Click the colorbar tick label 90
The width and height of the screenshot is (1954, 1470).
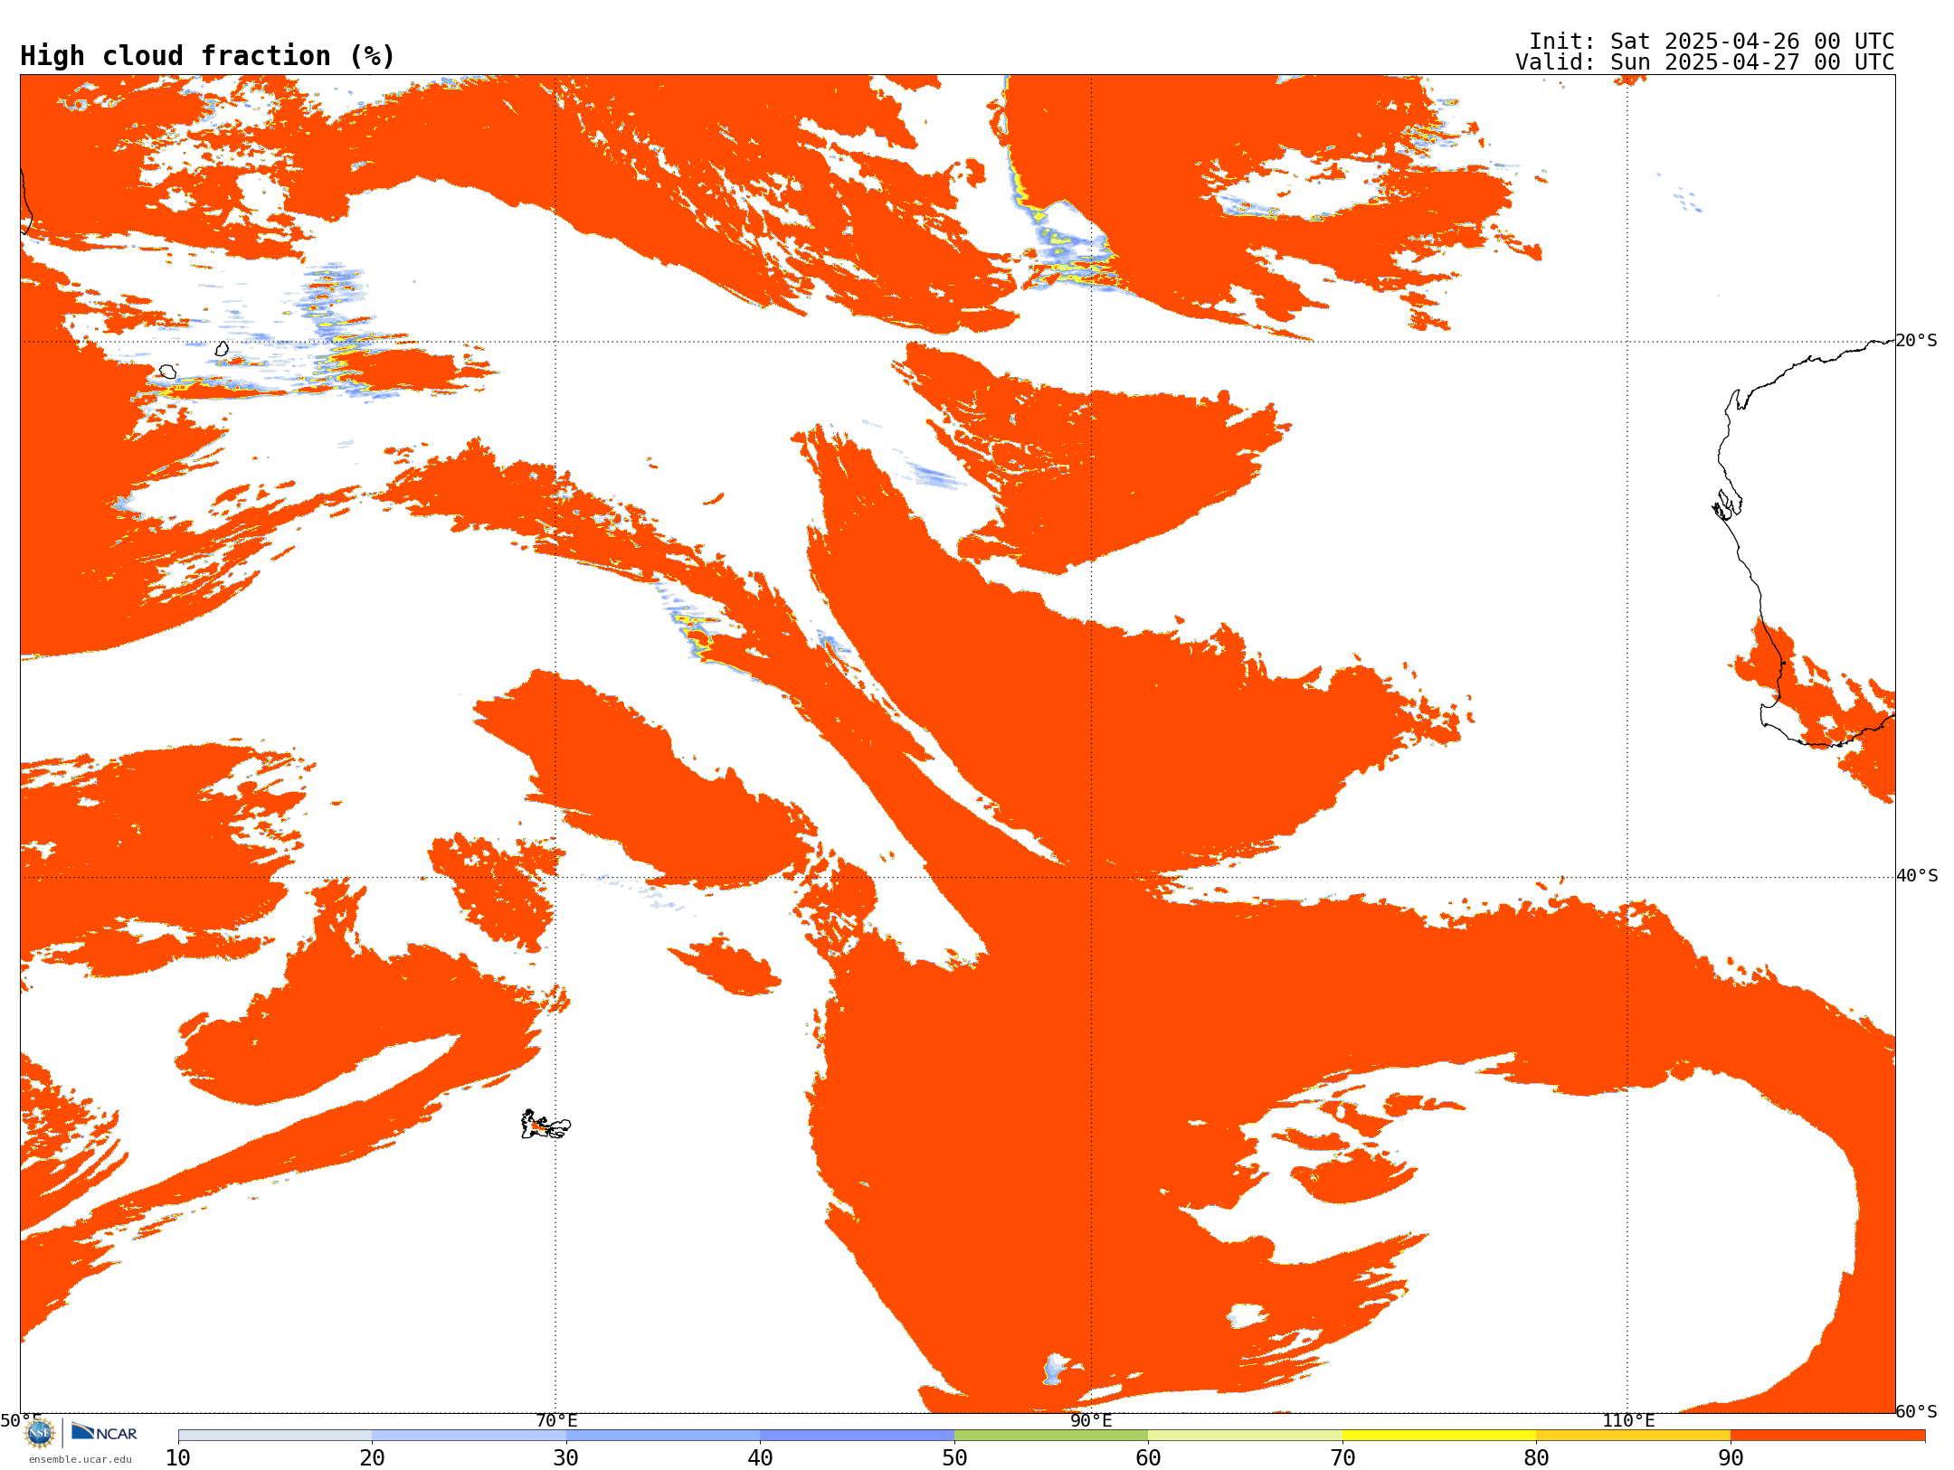(1731, 1458)
